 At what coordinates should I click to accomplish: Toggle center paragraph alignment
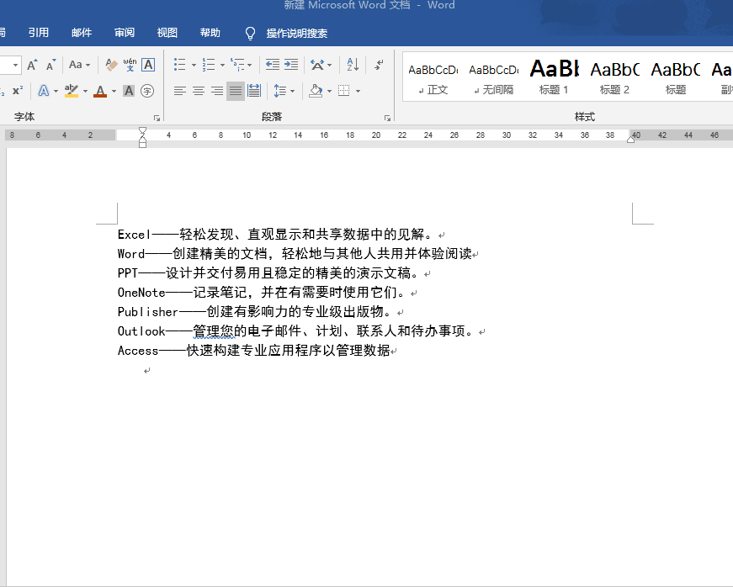[x=197, y=89]
